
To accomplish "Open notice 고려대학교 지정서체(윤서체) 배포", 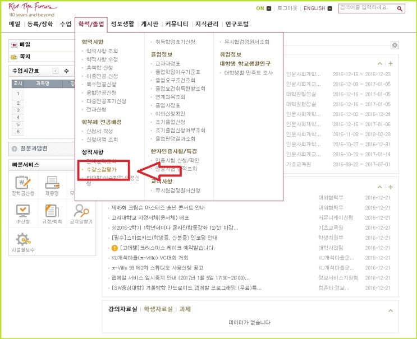I will click(x=150, y=217).
